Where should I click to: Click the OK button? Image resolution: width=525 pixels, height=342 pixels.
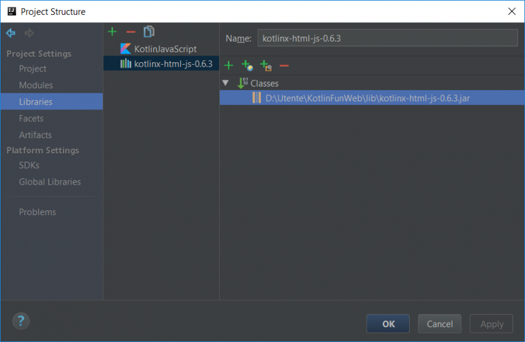pyautogui.click(x=388, y=323)
